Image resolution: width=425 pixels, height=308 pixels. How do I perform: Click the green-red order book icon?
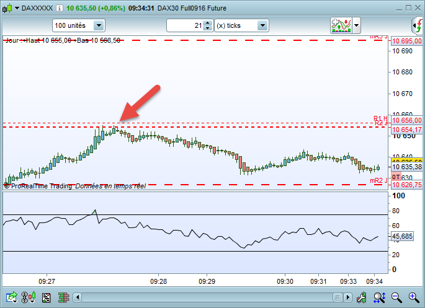(63, 297)
